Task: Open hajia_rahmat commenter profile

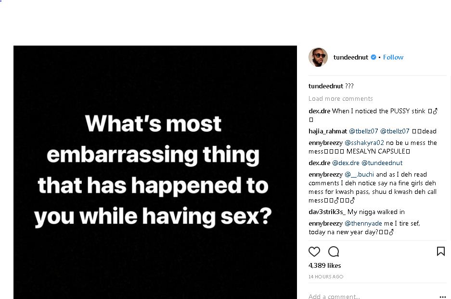Action: pos(327,131)
